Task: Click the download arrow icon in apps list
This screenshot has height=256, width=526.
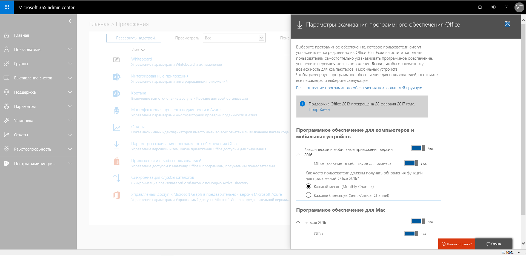Action: pos(116,145)
